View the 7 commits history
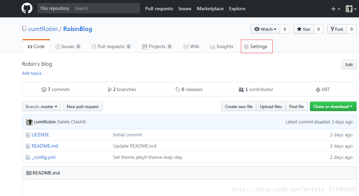Image resolution: width=359 pixels, height=196 pixels. pyautogui.click(x=56, y=89)
